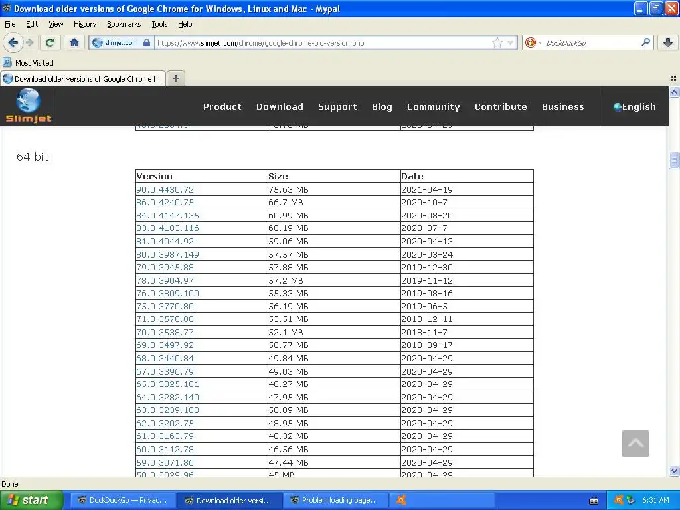The image size is (680, 510).
Task: Open the View menu
Action: click(x=56, y=24)
